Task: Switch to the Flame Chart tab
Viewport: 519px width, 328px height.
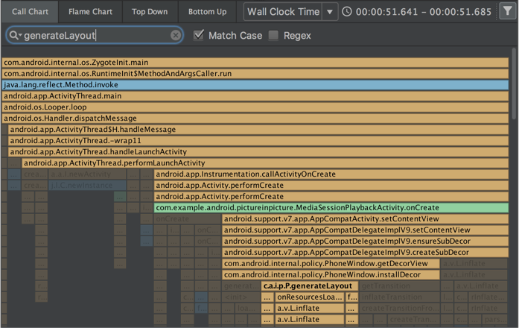Action: [90, 12]
